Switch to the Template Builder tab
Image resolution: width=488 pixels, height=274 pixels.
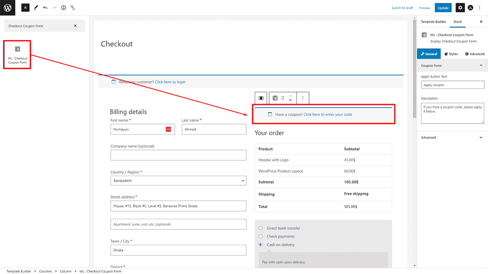pos(433,22)
